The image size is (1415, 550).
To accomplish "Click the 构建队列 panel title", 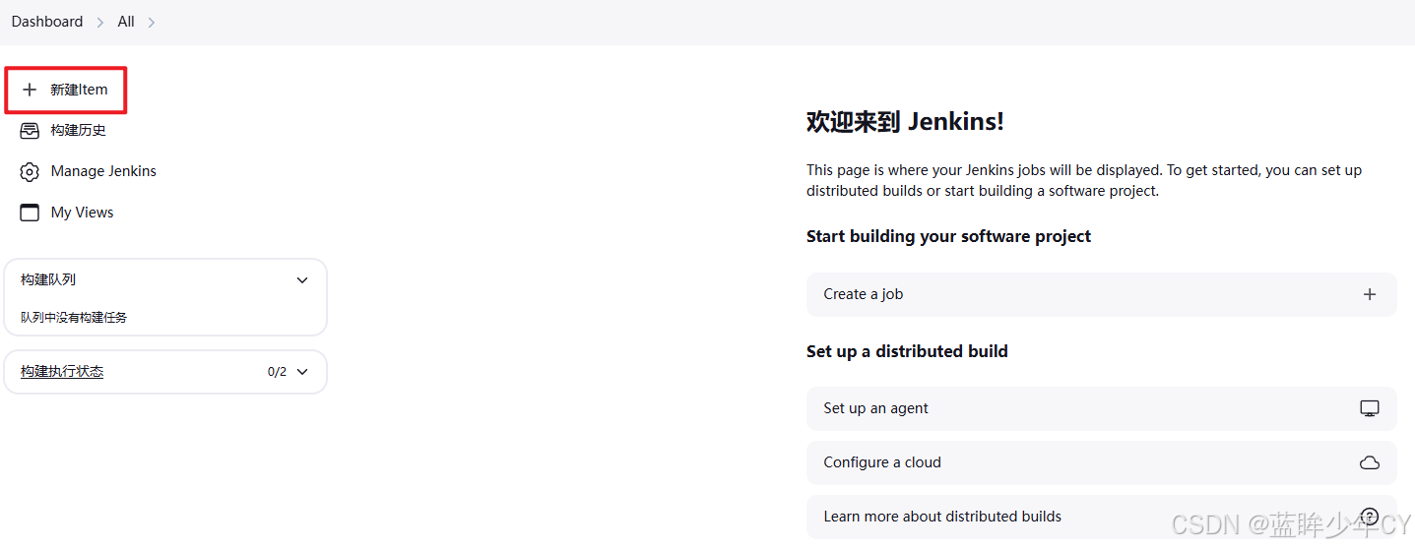I will click(48, 280).
